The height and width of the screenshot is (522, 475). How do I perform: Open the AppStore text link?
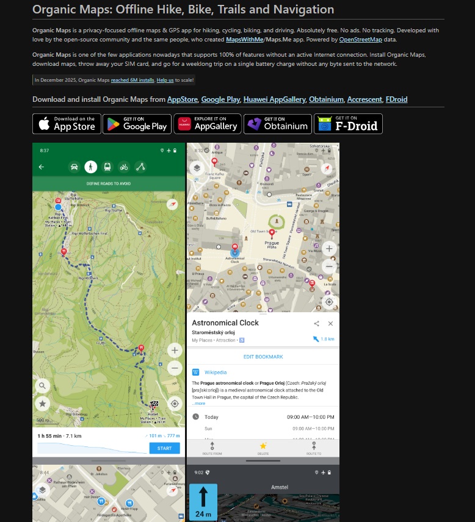[183, 99]
